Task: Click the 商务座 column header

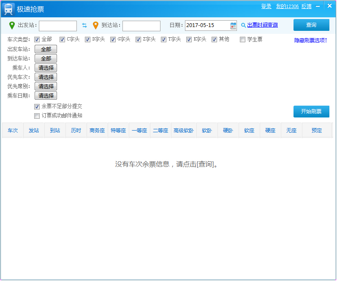Action: [97, 131]
